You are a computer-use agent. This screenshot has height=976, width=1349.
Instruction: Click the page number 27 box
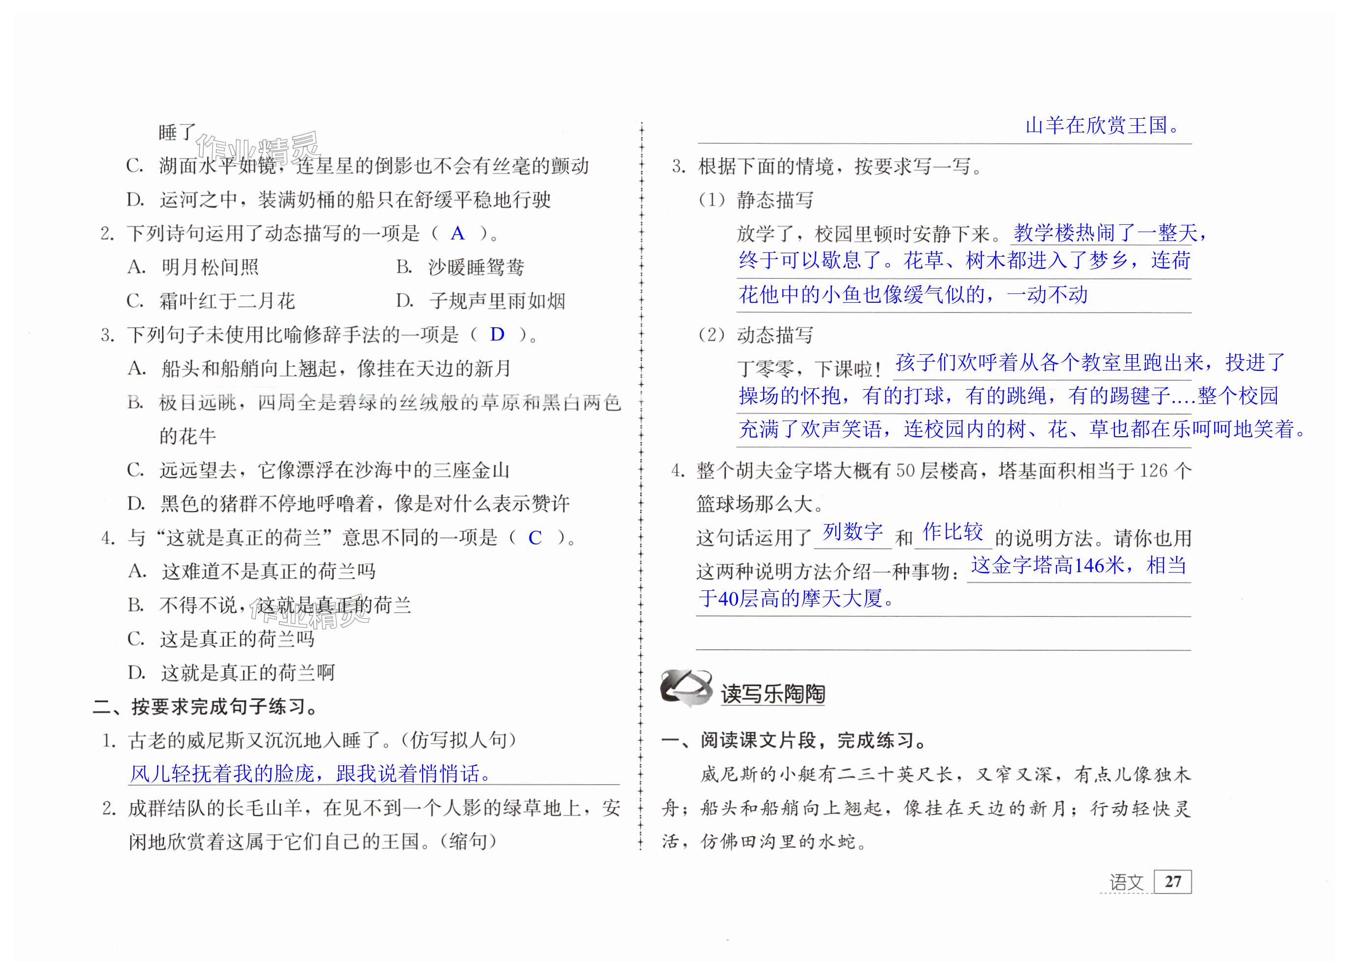point(1172,881)
